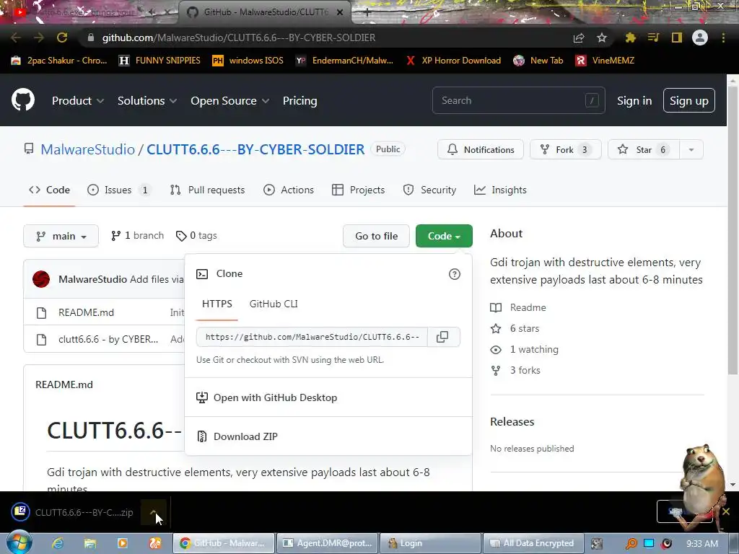Screen dimensions: 739x554
Task: Launch Internet Explorer from the taskbar
Action: [x=58, y=543]
